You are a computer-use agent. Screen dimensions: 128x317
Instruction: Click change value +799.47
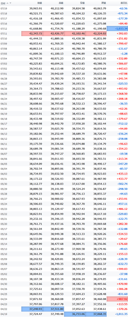(122, 44)
